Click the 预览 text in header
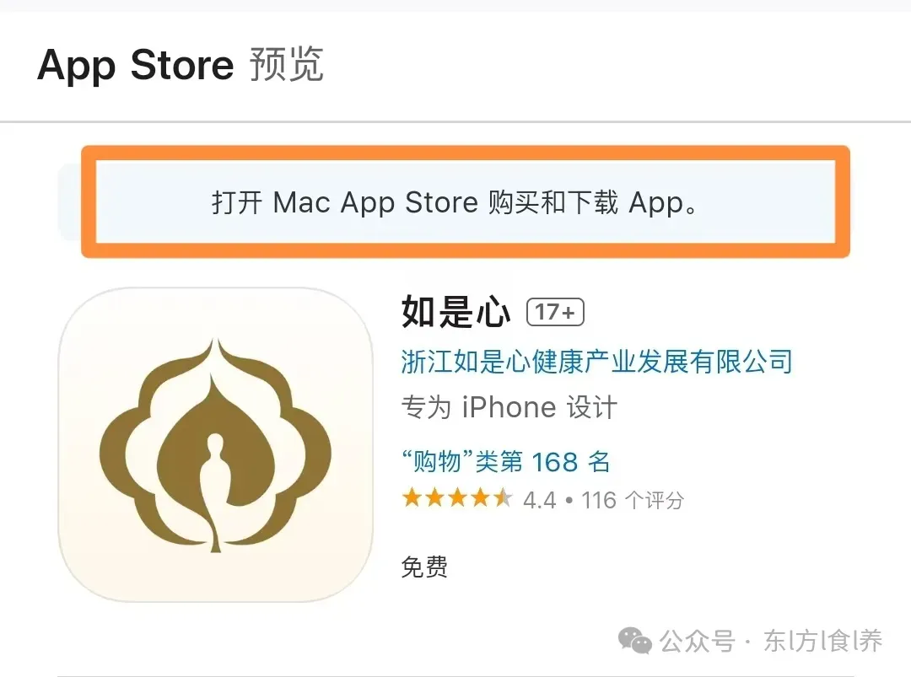The height and width of the screenshot is (677, 911). click(x=287, y=64)
